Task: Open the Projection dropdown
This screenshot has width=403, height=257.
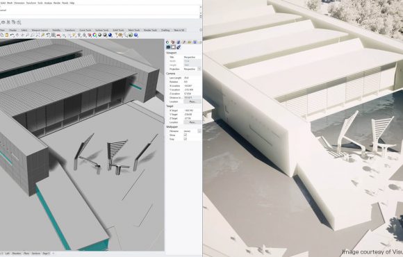Action: point(199,69)
